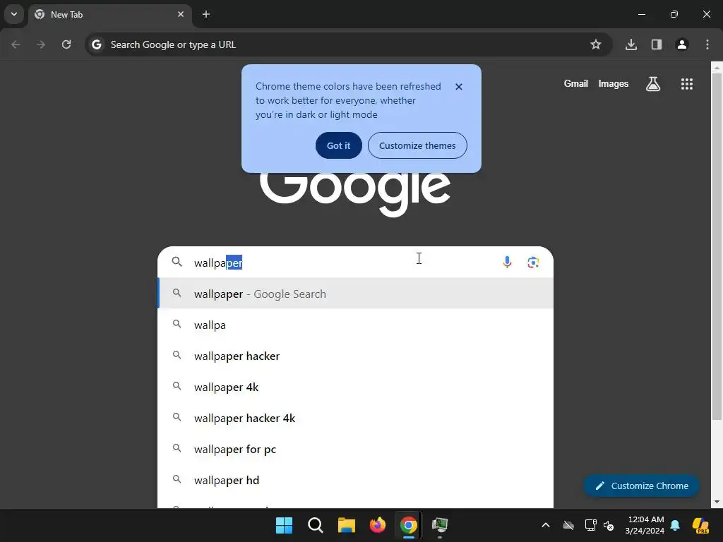Choose the 'wallpaper 4k' suggestion
This screenshot has width=723, height=542.
[x=356, y=387]
